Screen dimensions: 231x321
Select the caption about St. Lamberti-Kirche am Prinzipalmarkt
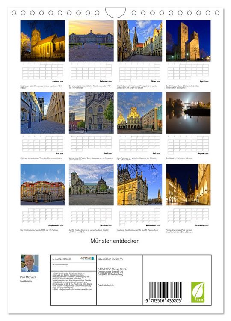click(137, 87)
